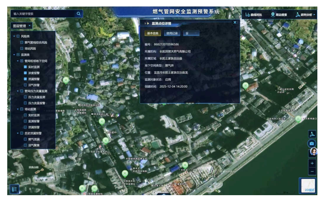Click 监测对象状态 value 启用
This screenshot has height=200, width=323.
click(x=168, y=79)
